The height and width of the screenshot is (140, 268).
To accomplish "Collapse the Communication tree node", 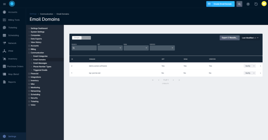I will coord(29,53).
